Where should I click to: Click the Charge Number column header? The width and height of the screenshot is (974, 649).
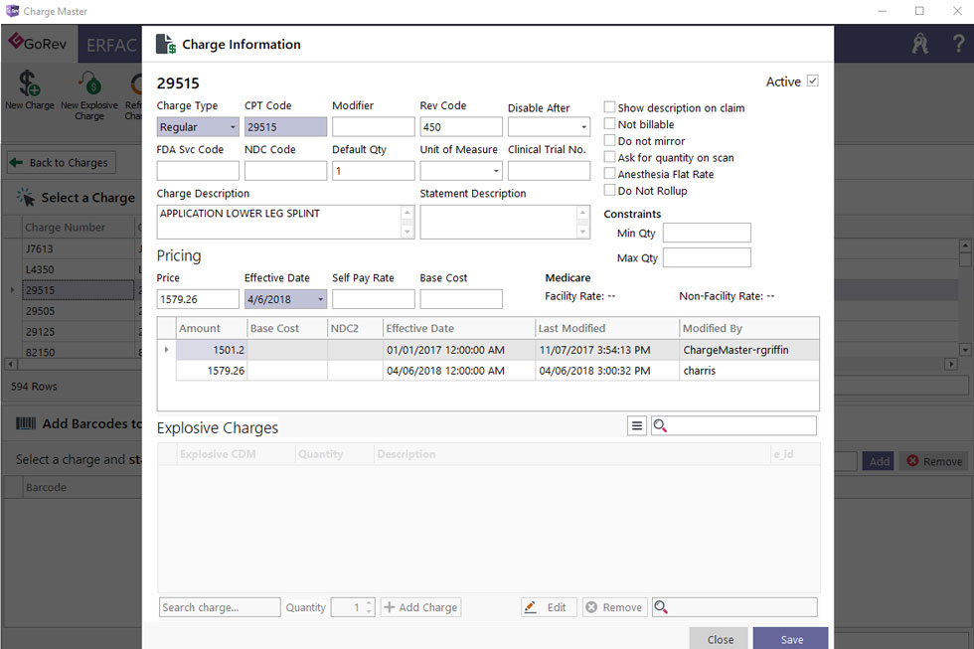78,228
